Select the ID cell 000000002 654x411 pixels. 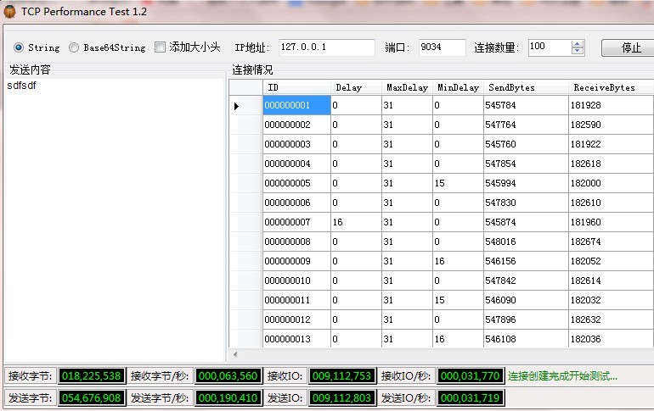pyautogui.click(x=296, y=125)
